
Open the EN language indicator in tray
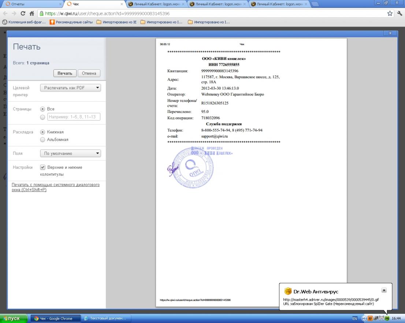click(x=354, y=319)
